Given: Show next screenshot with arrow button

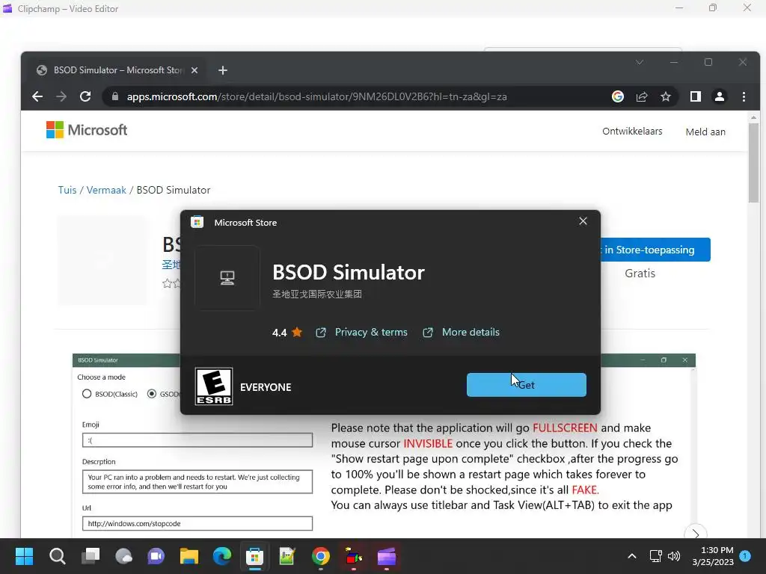Looking at the screenshot, I should point(696,534).
